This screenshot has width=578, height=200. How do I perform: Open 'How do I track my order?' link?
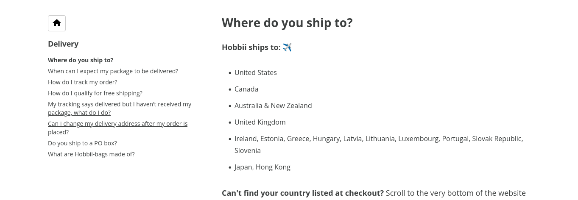click(83, 82)
